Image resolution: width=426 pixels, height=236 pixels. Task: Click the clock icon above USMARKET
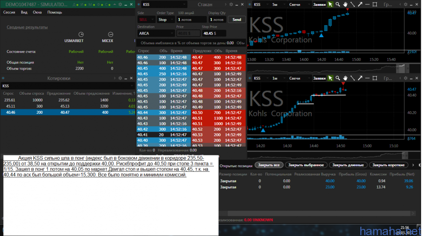point(81,35)
